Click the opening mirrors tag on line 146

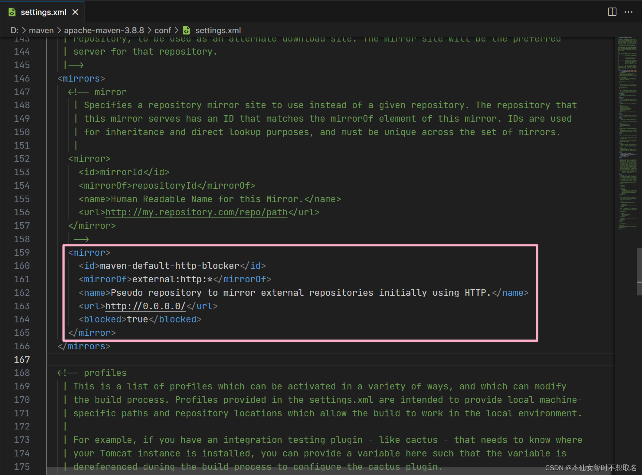coord(81,79)
